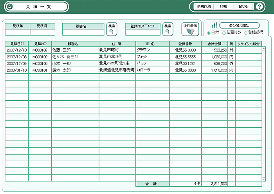The image size is (274, 194).
Task: Click the round logo icon beside 見積一覧
Action: (10, 7)
